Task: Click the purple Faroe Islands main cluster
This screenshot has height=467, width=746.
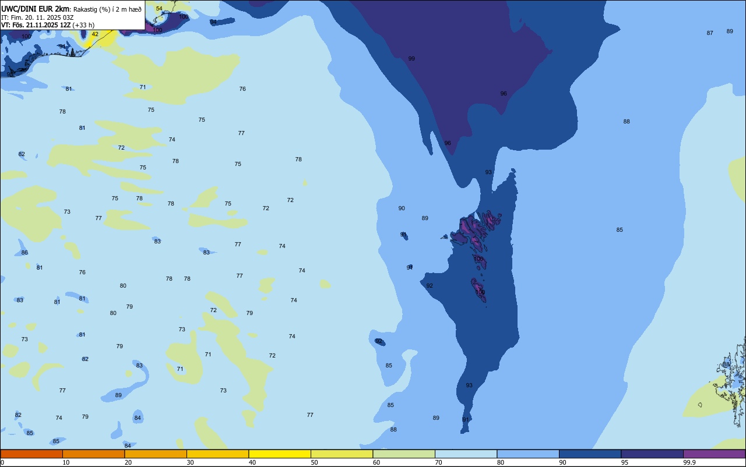Action: [472, 230]
